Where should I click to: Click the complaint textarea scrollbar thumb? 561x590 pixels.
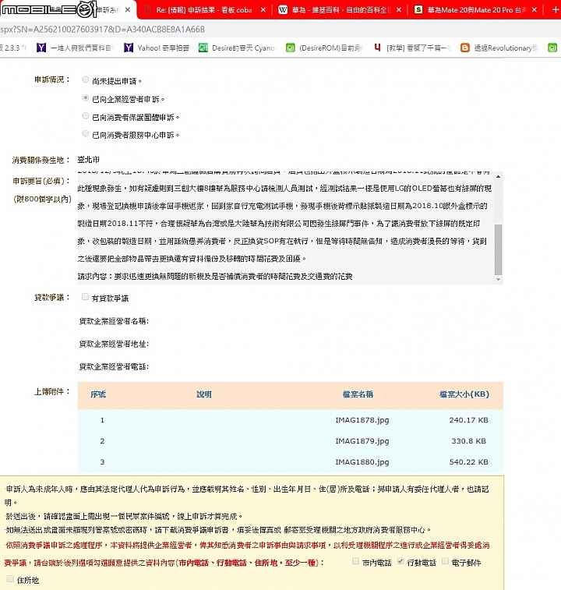[498, 249]
